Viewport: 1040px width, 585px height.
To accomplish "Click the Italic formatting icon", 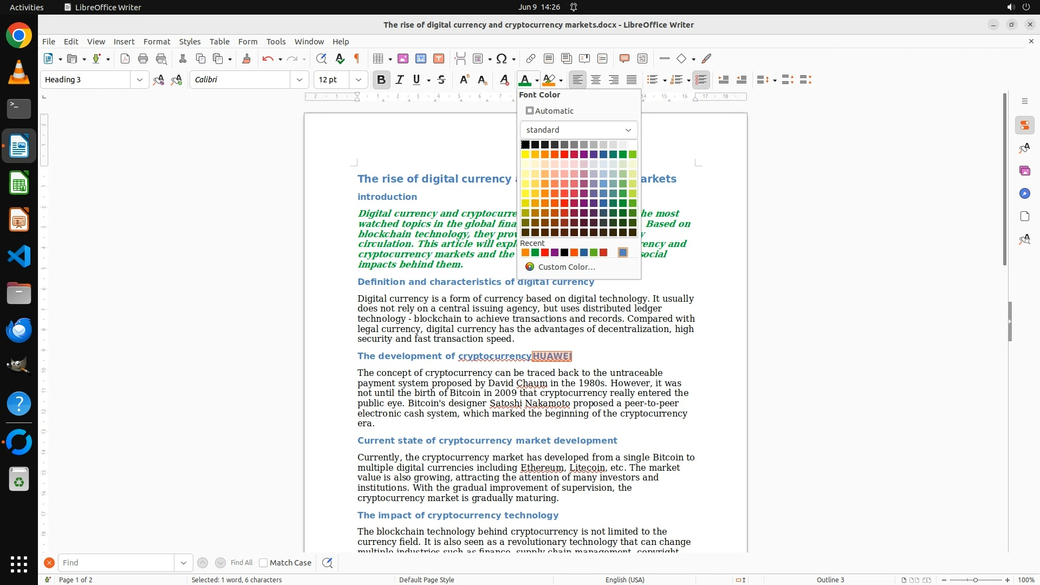I will [x=400, y=80].
